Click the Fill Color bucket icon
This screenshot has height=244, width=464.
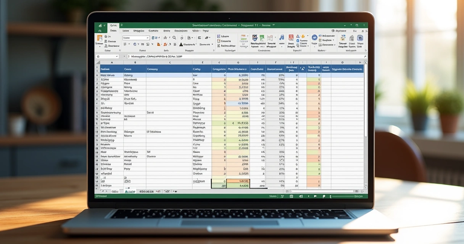coord(159,45)
